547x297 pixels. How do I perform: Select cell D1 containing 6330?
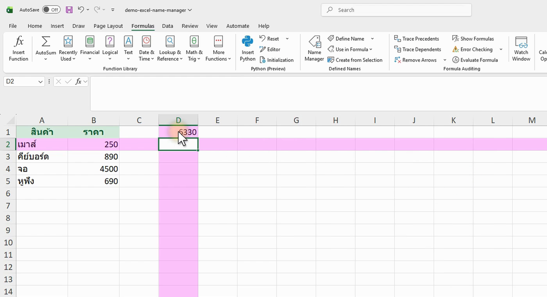[178, 132]
